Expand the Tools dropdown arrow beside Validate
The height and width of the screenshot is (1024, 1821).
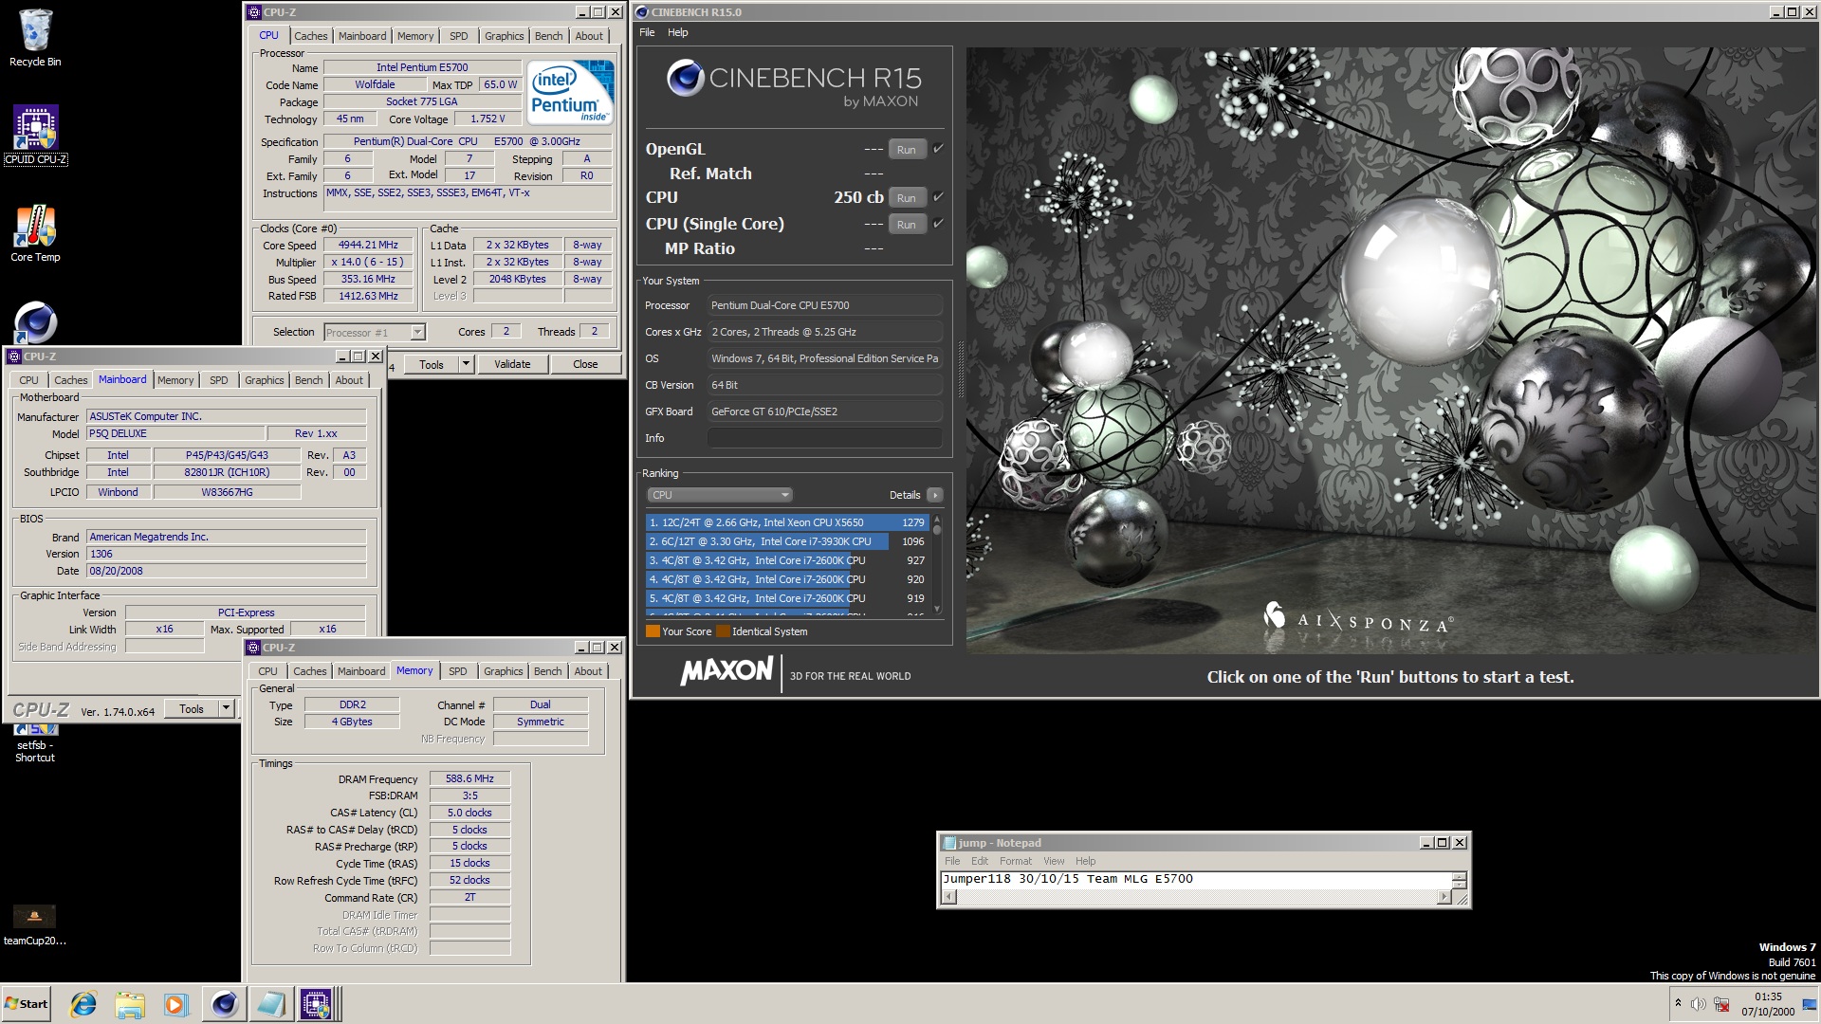(466, 364)
